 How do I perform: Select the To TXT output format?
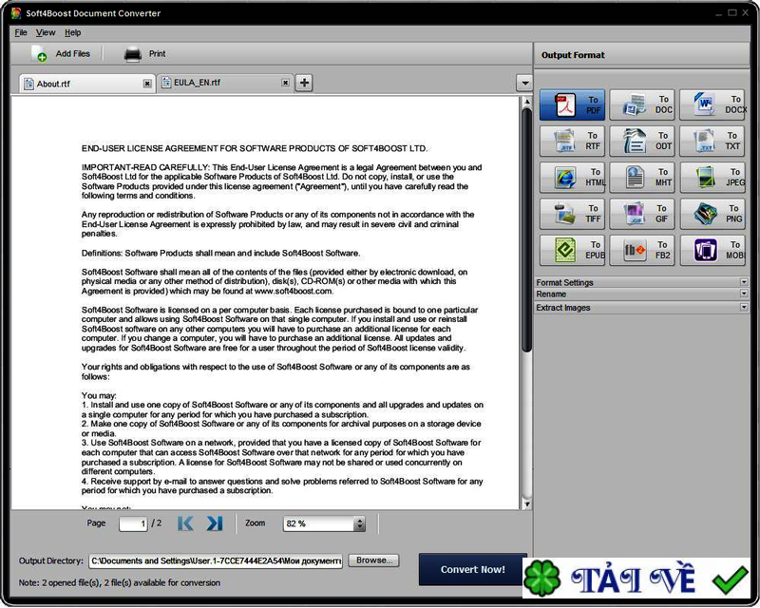pos(712,142)
